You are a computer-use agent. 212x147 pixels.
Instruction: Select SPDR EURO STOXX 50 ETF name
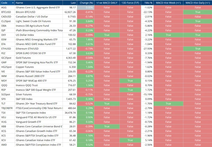(31, 53)
